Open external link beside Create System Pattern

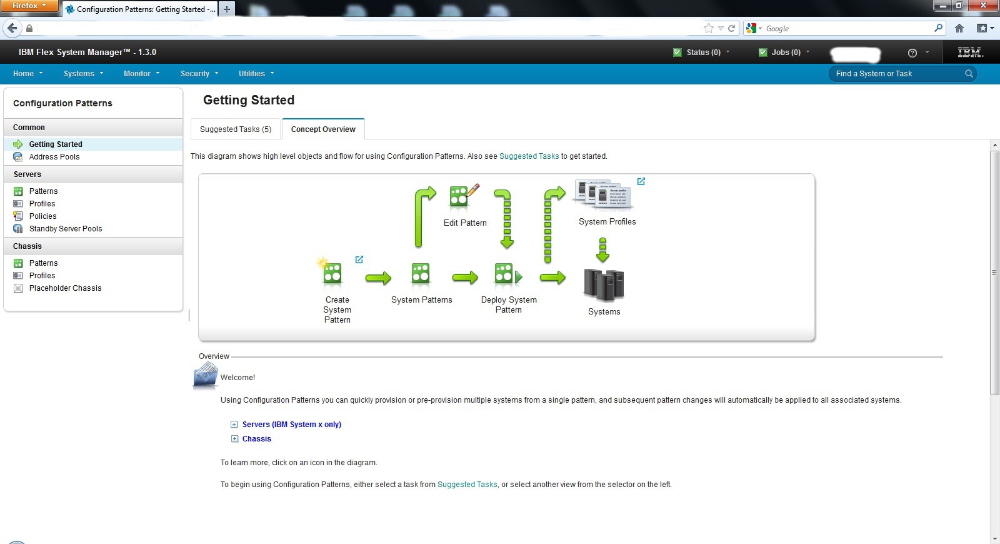click(359, 259)
